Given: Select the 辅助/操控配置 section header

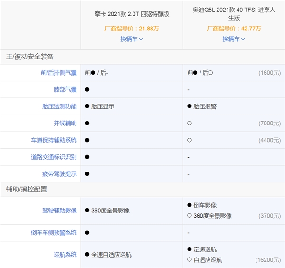Looking at the screenshot, I should [26, 189].
